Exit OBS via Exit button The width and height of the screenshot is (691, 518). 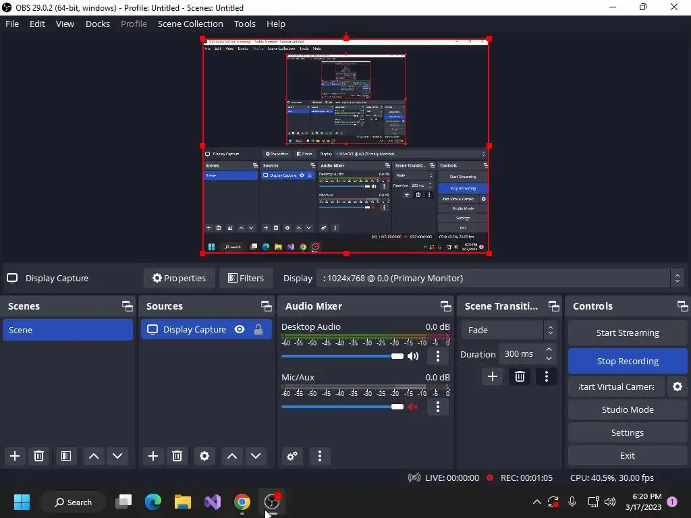pyautogui.click(x=628, y=455)
